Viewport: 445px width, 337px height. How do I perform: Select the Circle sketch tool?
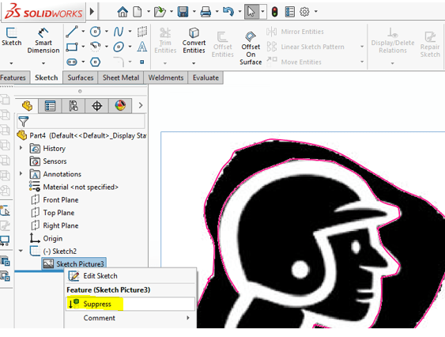(96, 32)
